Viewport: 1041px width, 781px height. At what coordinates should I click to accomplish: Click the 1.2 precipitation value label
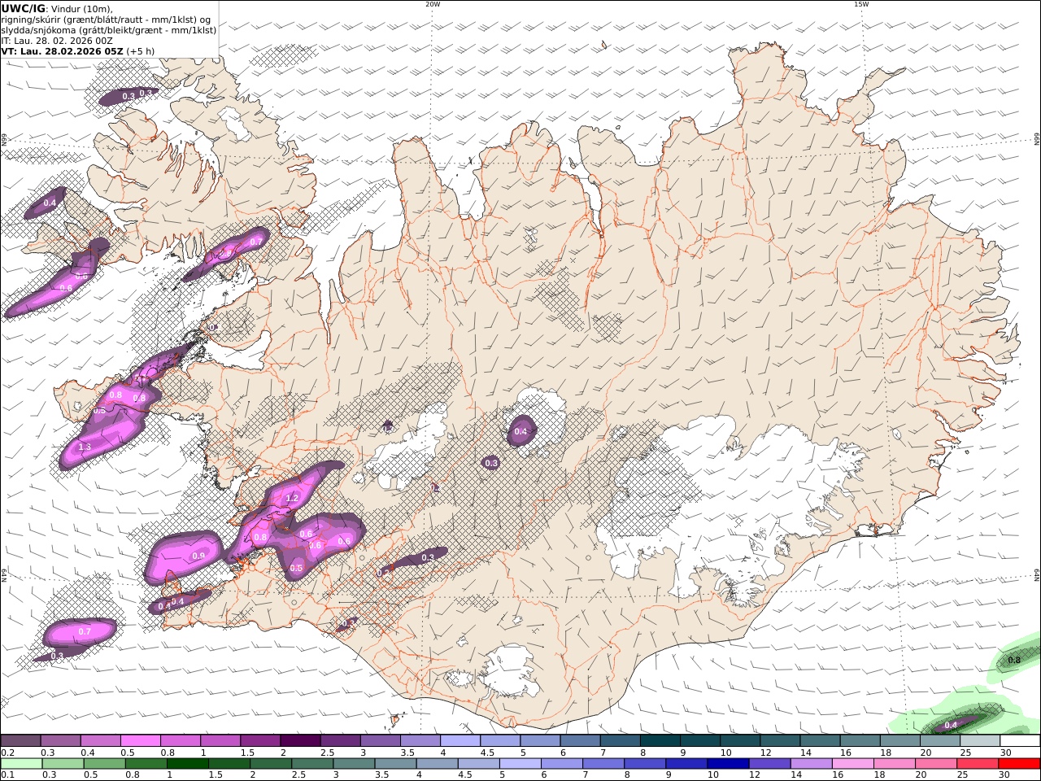[294, 498]
